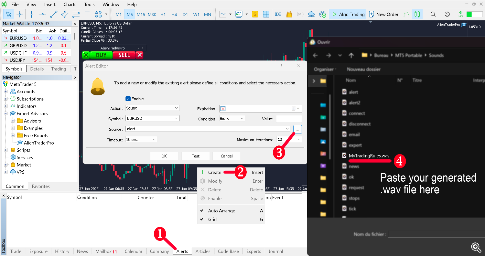The width and height of the screenshot is (485, 256).
Task: Open the Tools menu
Action: pos(90,5)
